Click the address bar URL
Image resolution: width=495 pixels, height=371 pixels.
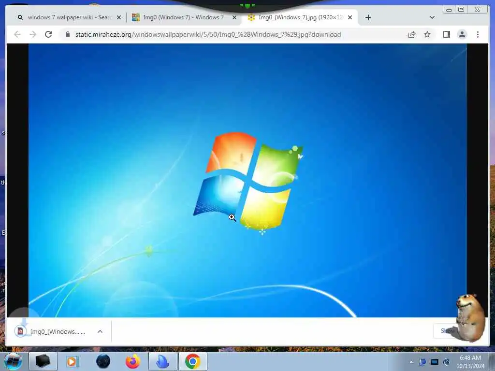click(208, 34)
